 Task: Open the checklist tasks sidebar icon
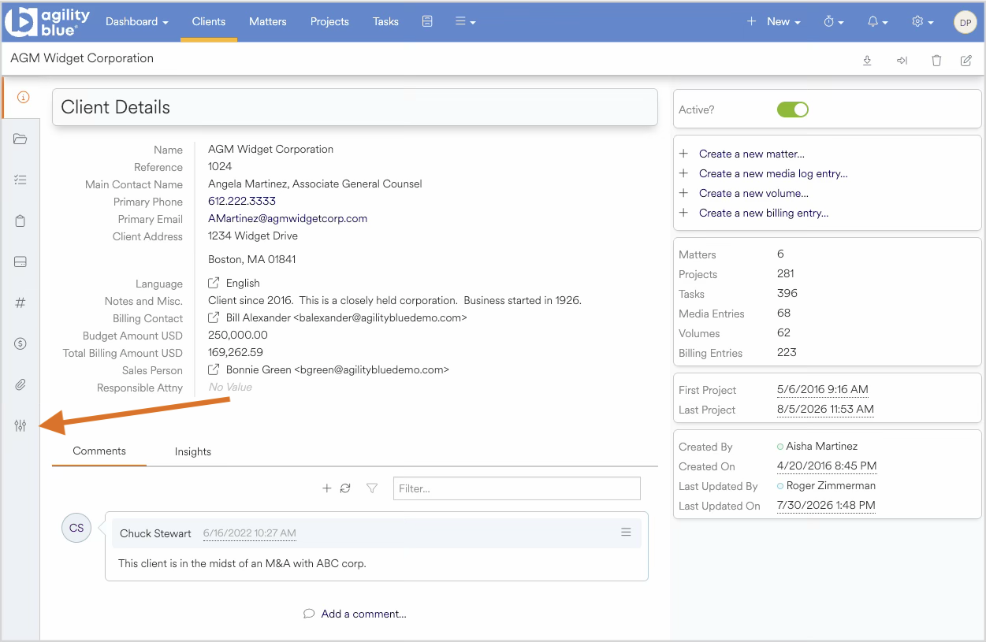pos(20,180)
